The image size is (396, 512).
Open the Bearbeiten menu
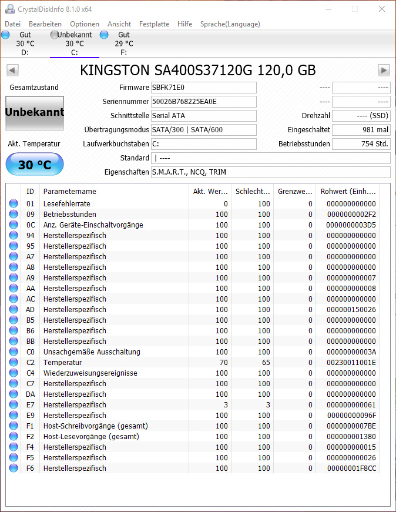45,24
